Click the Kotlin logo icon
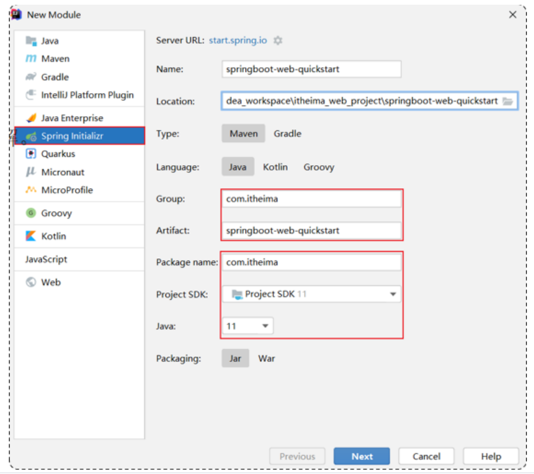This screenshot has width=534, height=474. point(31,236)
